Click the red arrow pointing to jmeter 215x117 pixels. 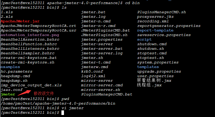(x=24, y=93)
